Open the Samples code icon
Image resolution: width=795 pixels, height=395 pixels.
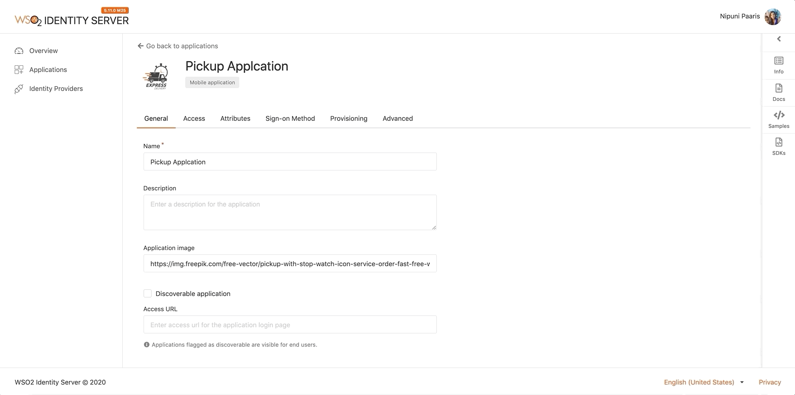778,115
